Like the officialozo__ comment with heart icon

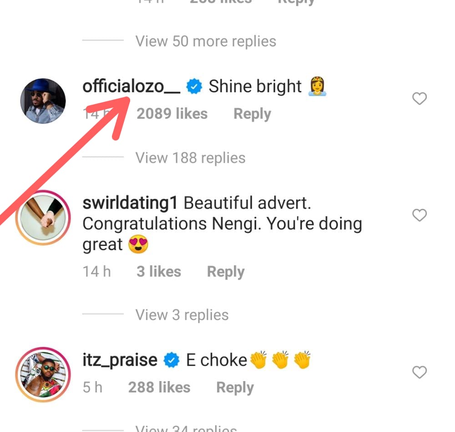pyautogui.click(x=419, y=99)
